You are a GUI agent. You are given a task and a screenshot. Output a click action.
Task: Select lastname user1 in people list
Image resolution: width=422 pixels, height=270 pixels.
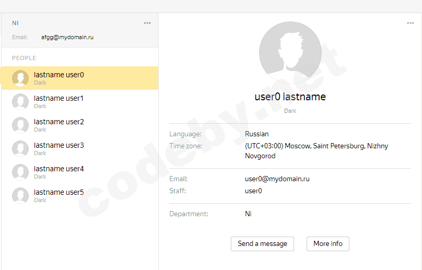pyautogui.click(x=58, y=99)
